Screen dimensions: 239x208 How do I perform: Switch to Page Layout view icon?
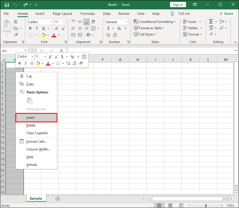pyautogui.click(x=170, y=205)
